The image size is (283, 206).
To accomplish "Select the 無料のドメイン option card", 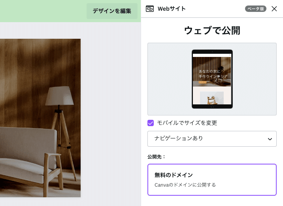I will [212, 180].
